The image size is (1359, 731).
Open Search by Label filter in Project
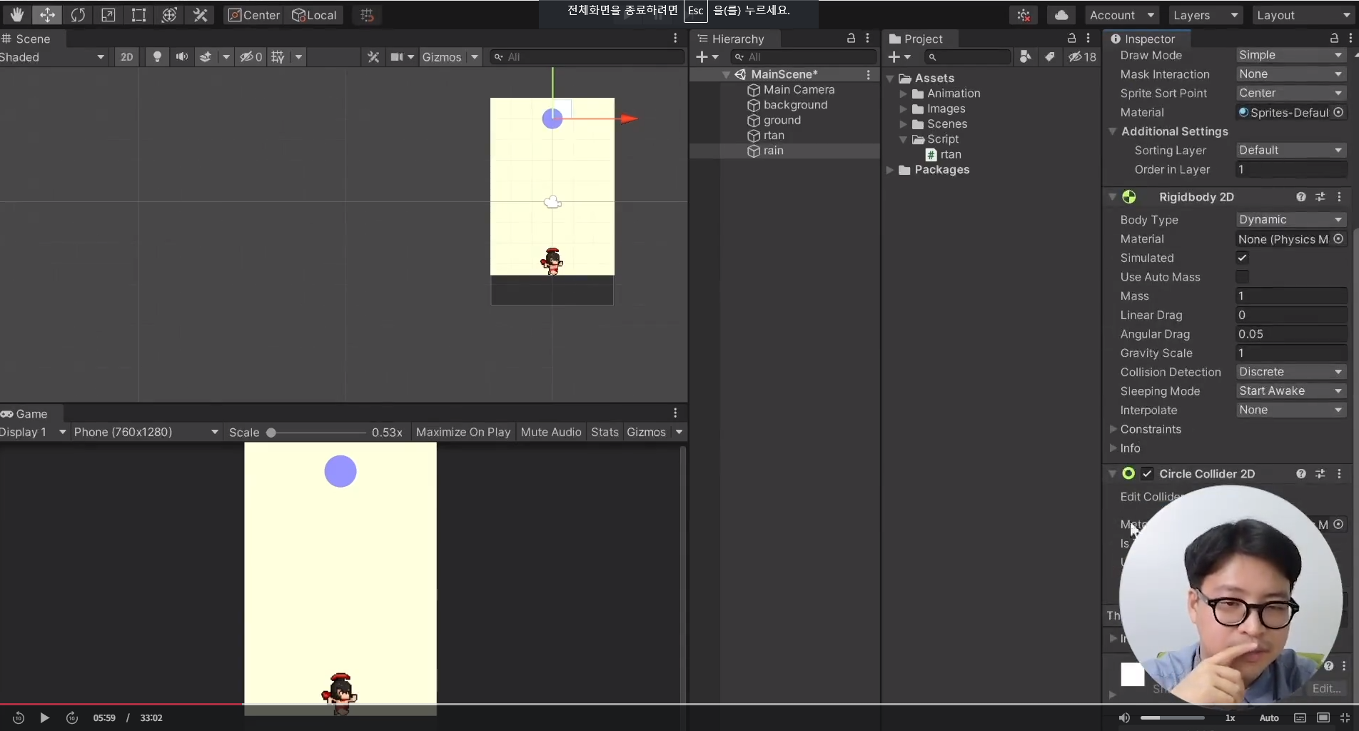[1050, 56]
